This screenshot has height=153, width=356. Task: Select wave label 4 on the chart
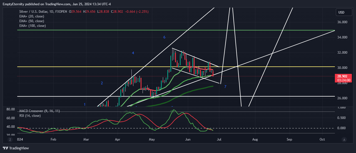pos(133,53)
